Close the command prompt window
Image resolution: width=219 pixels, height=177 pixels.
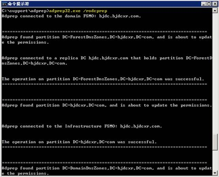click(x=215, y=4)
